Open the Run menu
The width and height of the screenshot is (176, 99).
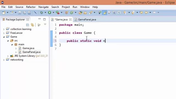tap(75, 7)
